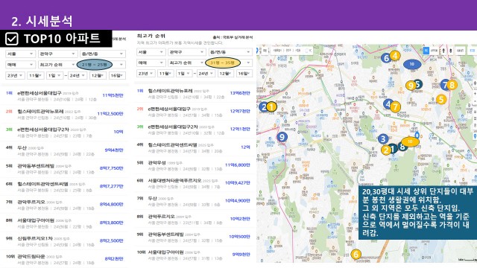The width and height of the screenshot is (477, 268).
Task: Click yellow marker 6 at map bottom
Action: coord(356,255)
